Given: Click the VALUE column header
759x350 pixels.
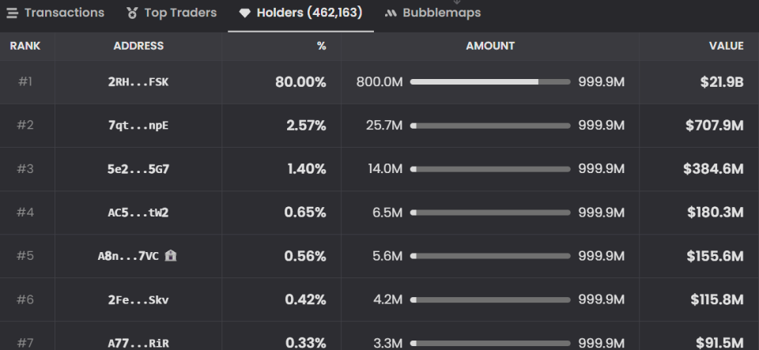Looking at the screenshot, I should (726, 46).
